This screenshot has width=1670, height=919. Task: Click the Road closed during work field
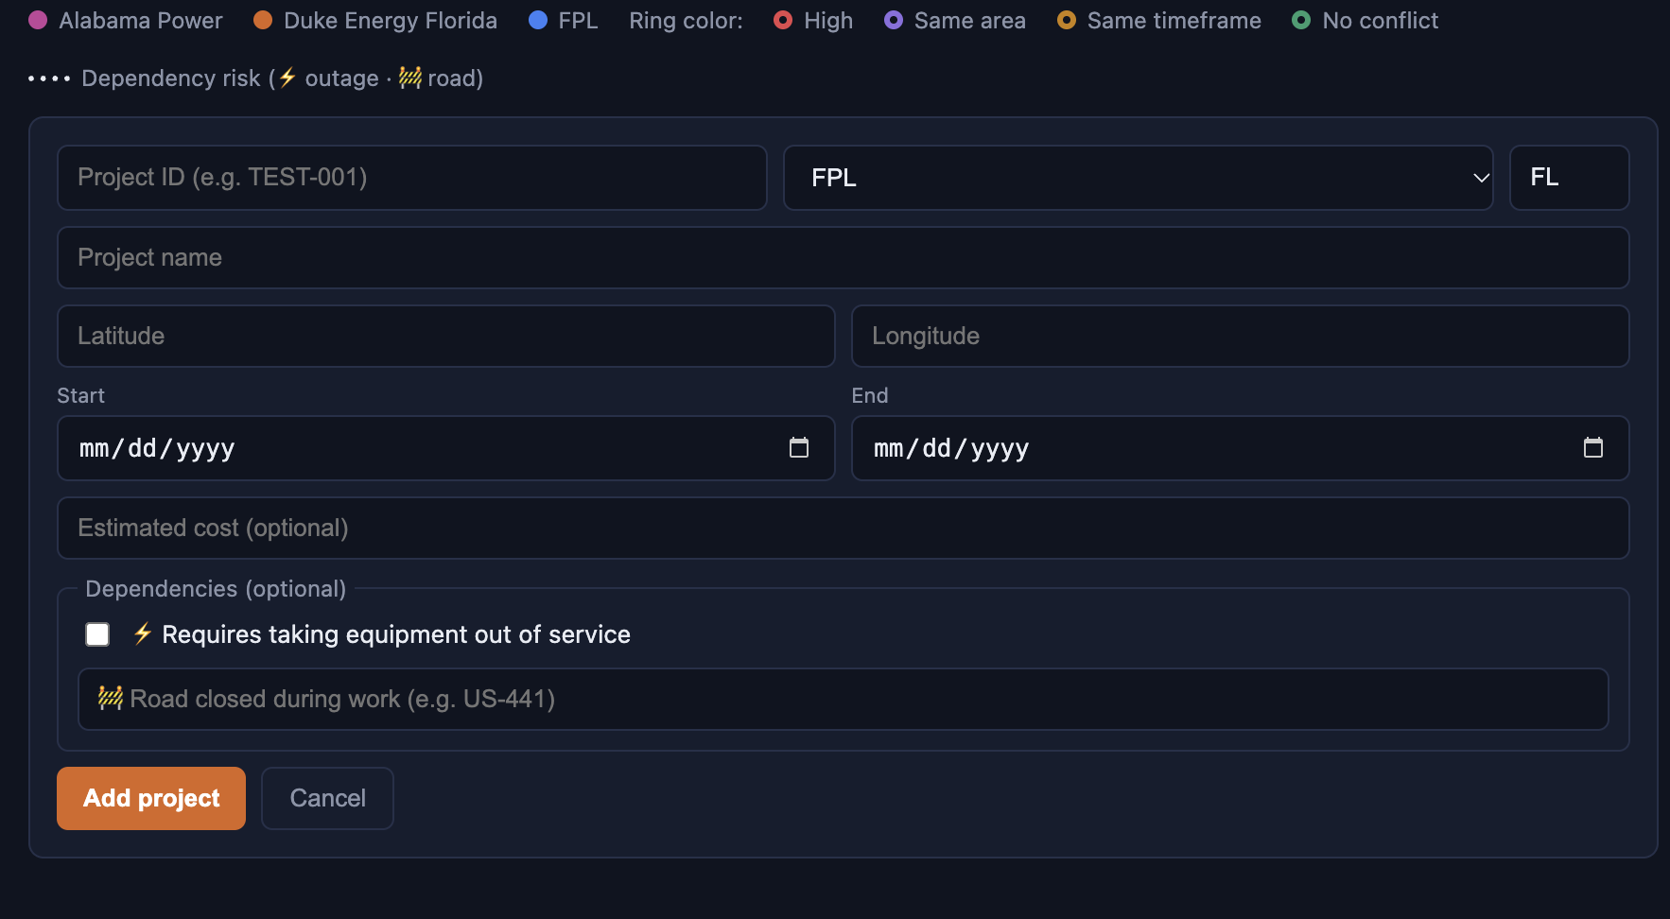844,700
